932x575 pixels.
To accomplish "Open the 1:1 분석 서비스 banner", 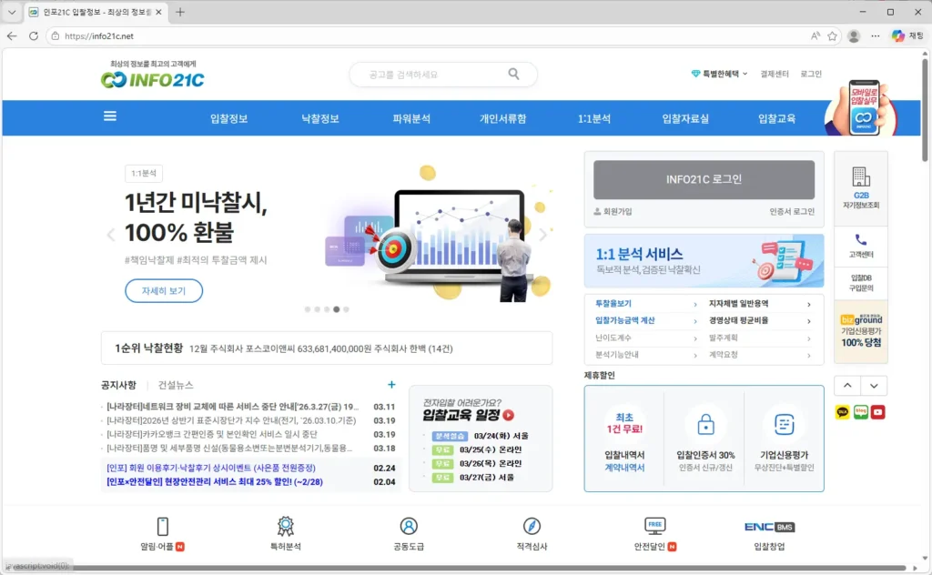I will [x=704, y=261].
